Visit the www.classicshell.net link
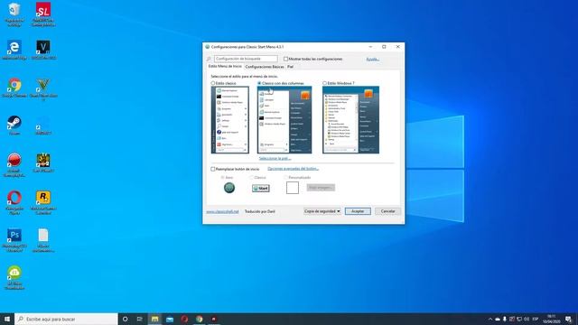 point(222,211)
